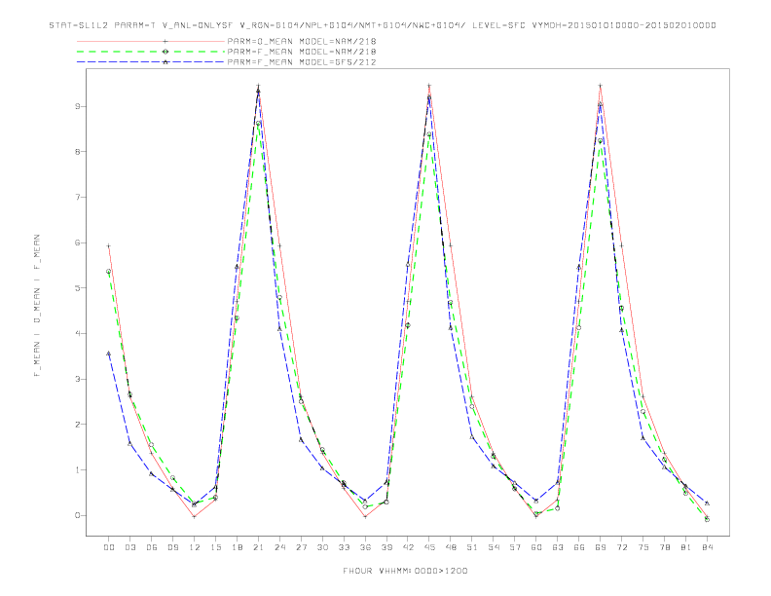Click x-axis tick label 72
This screenshot has height=596, width=771.
(621, 547)
